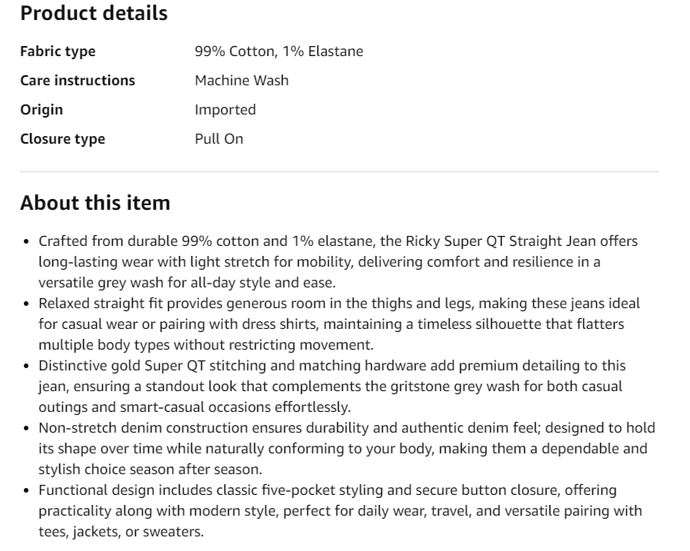
Task: Click the bullet dot before "Non-stretch denim"
Action: [x=28, y=429]
